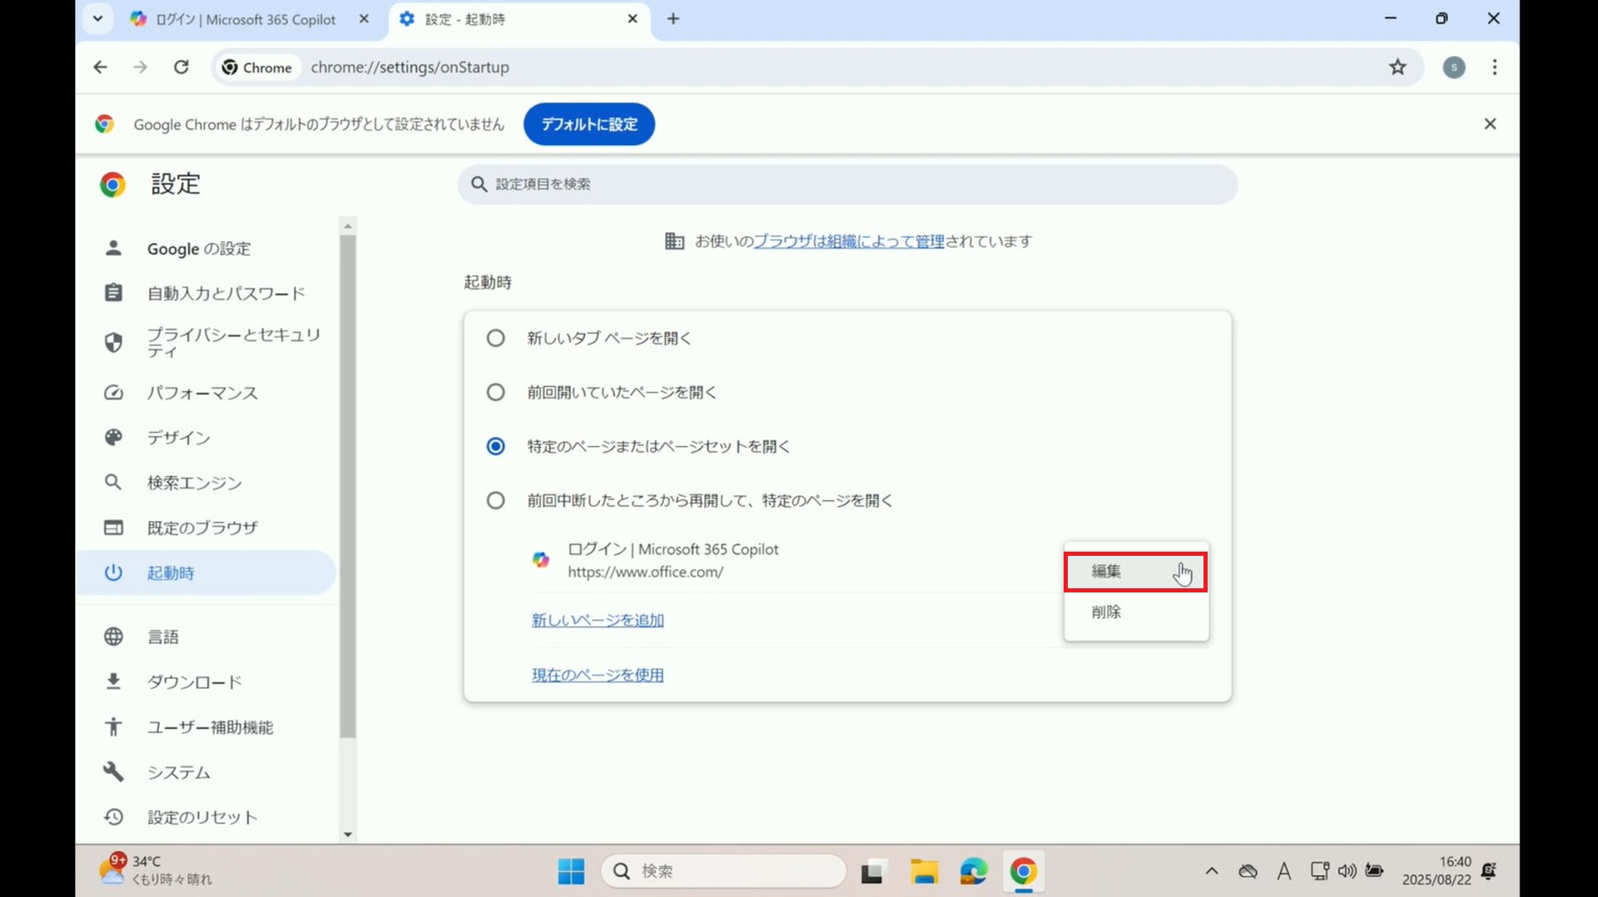Select "新しいタブ ページを開く" radio option
This screenshot has width=1598, height=897.
tap(495, 339)
